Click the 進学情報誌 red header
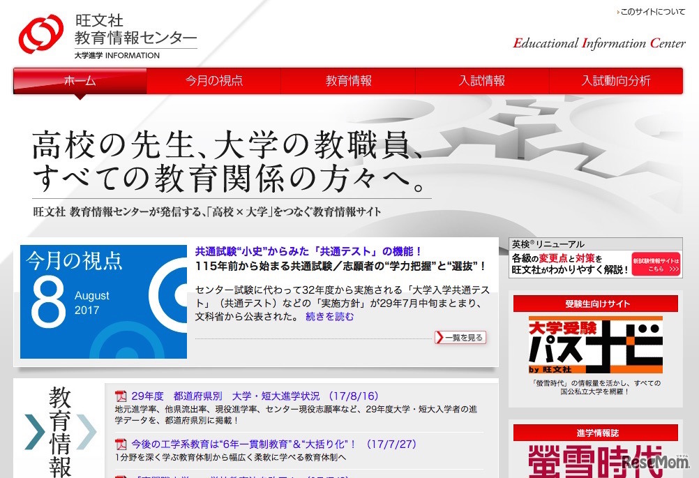Screen dimensions: 699x478 point(596,433)
